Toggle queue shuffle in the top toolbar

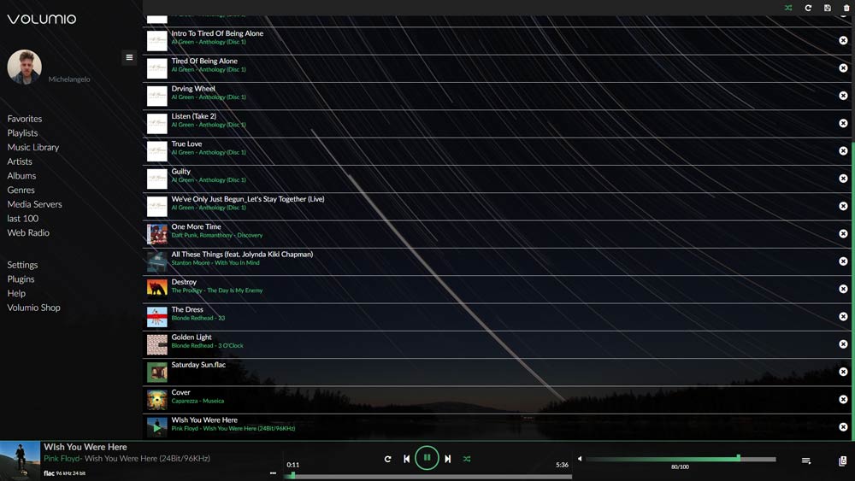pos(788,8)
